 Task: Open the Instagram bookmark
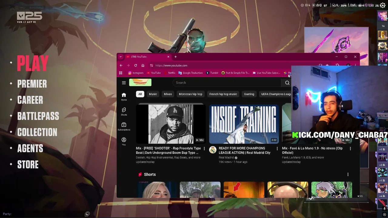(x=136, y=73)
